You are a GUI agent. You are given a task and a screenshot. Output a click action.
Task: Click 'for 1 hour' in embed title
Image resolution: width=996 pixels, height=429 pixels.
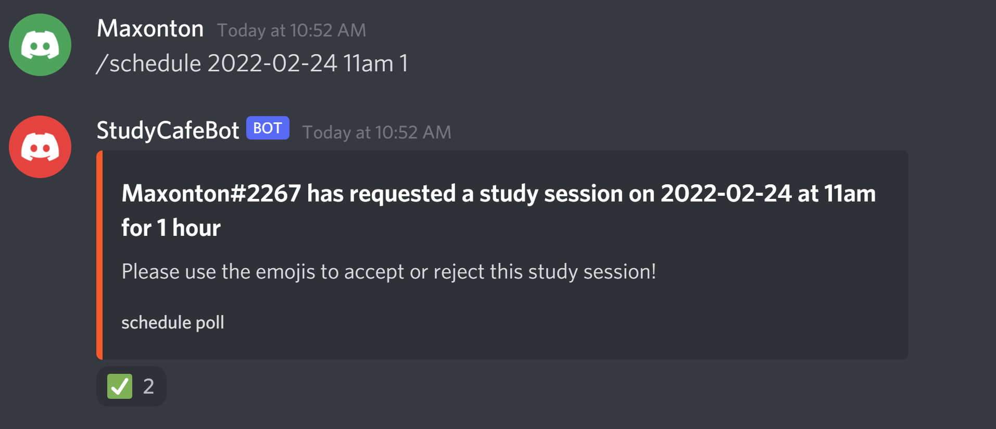pos(171,228)
